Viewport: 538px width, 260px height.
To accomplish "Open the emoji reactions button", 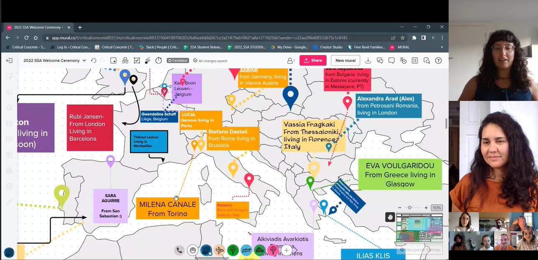I will pos(193,250).
